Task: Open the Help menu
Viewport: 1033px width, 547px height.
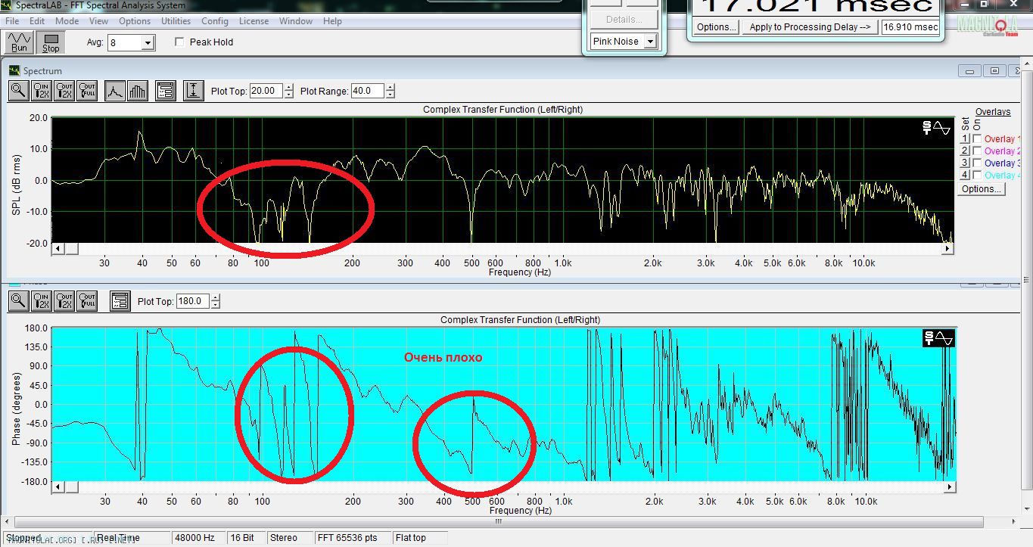Action: click(332, 21)
